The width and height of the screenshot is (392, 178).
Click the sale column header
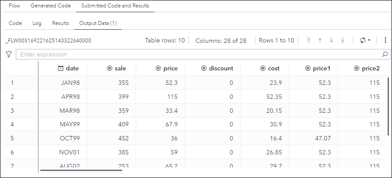117,68
